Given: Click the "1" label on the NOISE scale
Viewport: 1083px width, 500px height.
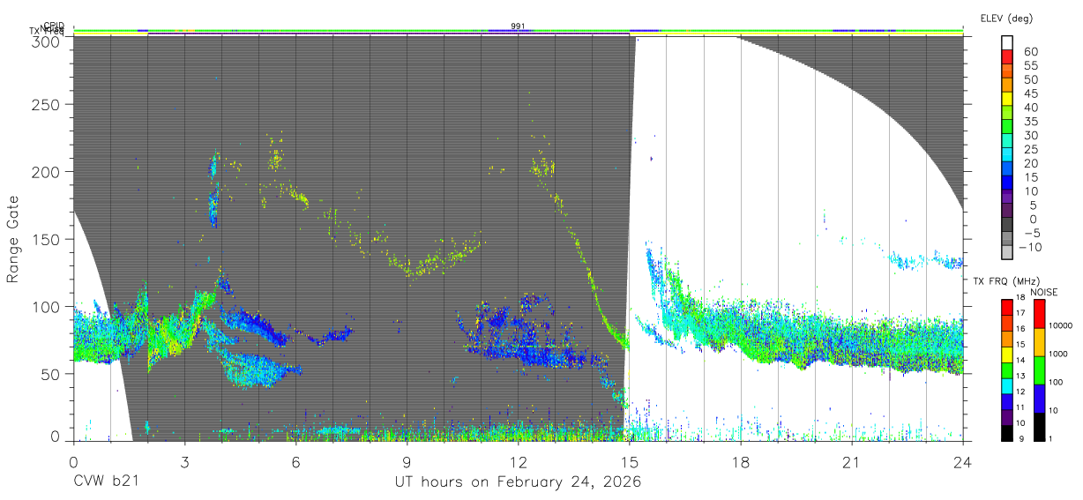Looking at the screenshot, I should [x=1050, y=438].
